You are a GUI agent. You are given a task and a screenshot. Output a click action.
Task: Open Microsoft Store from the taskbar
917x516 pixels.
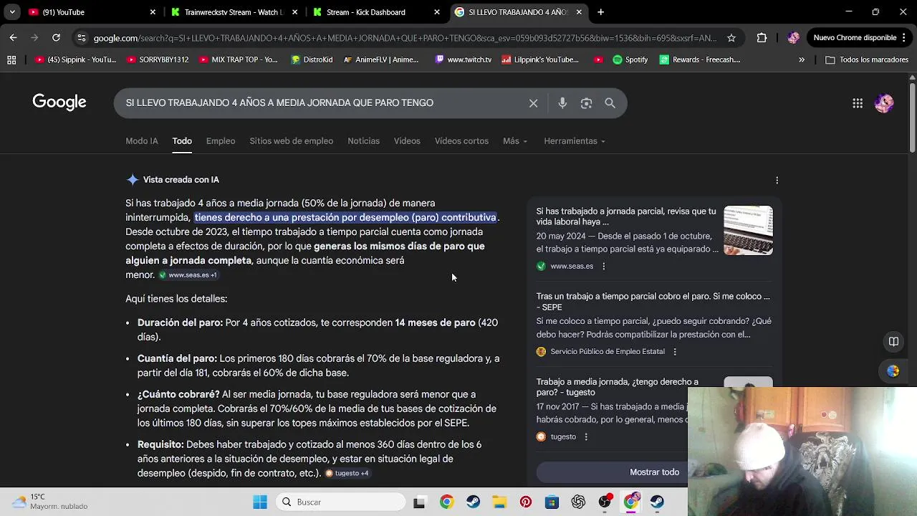click(x=552, y=502)
